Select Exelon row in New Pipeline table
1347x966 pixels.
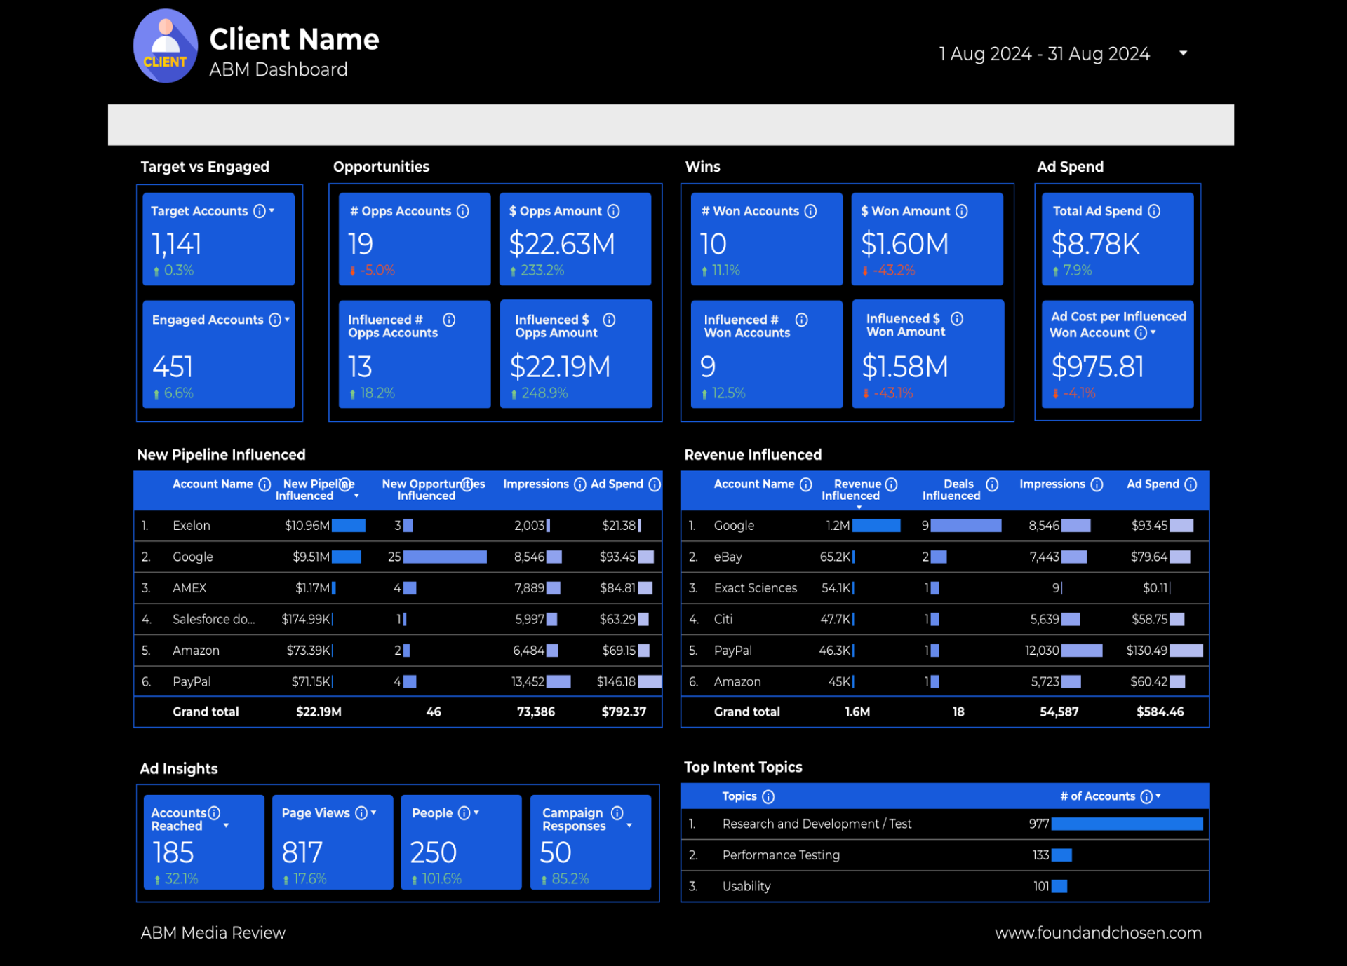pyautogui.click(x=398, y=525)
